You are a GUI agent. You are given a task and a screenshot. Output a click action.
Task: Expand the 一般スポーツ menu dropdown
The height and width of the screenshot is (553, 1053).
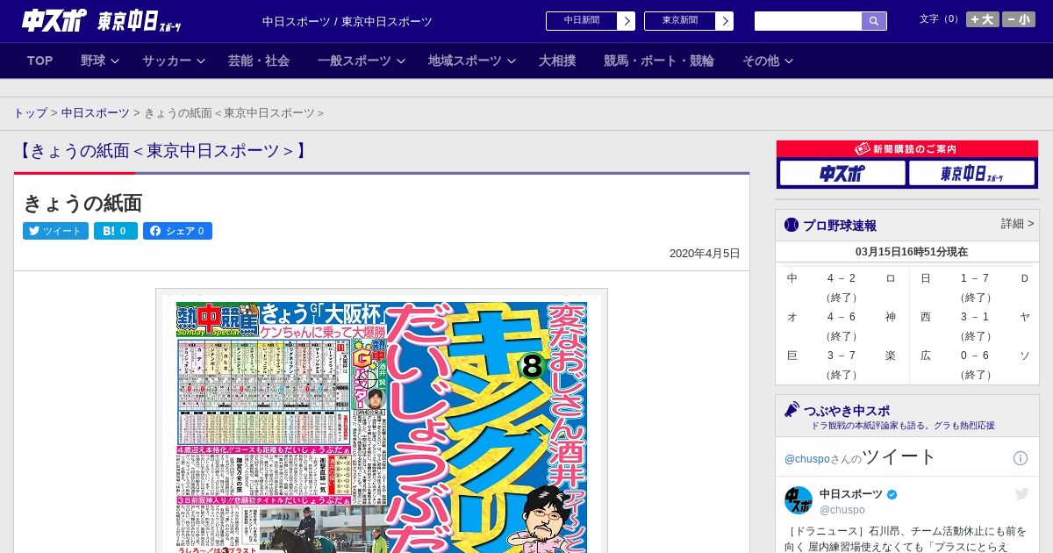pyautogui.click(x=361, y=61)
